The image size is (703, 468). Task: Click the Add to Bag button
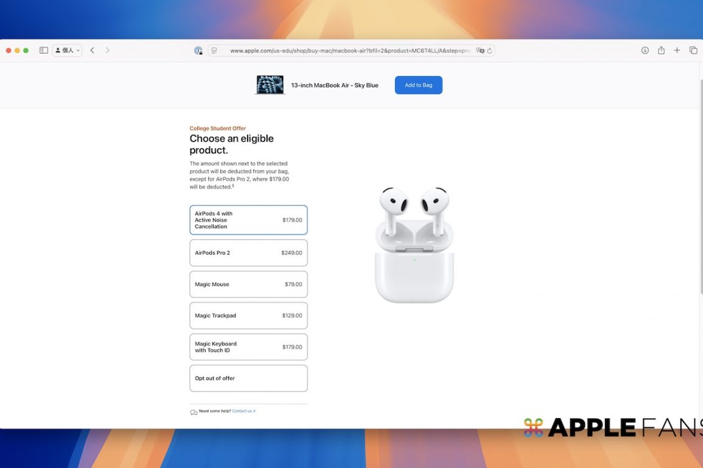point(418,85)
